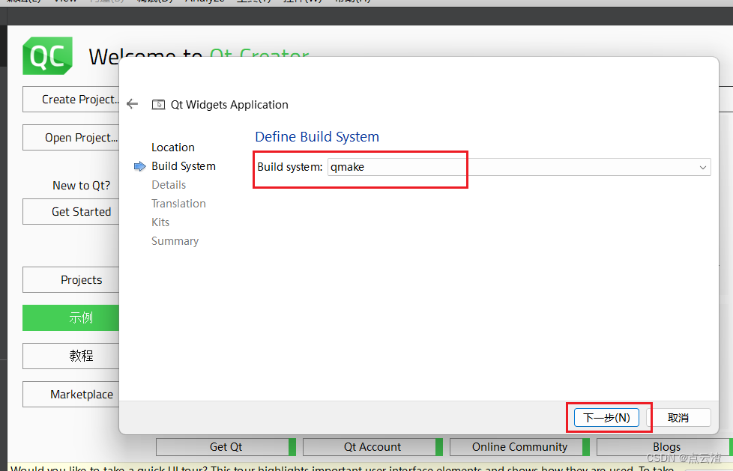Open the Online Community link
The width and height of the screenshot is (733, 471).
pos(519,447)
